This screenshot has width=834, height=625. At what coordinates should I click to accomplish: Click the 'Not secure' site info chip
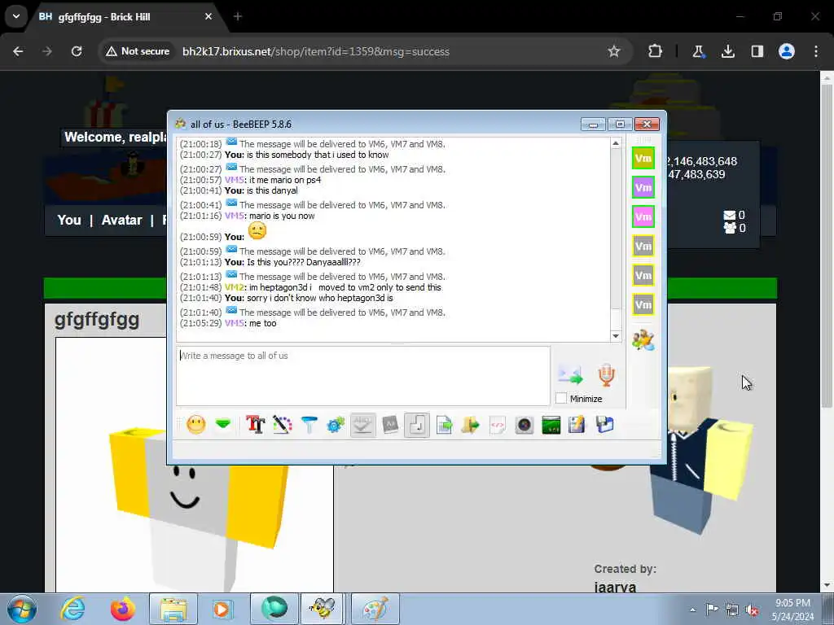[x=138, y=51]
